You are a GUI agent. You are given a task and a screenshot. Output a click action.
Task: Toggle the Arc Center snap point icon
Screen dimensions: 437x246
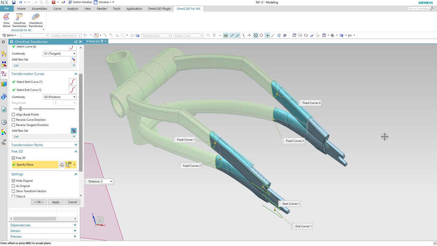pos(255,36)
